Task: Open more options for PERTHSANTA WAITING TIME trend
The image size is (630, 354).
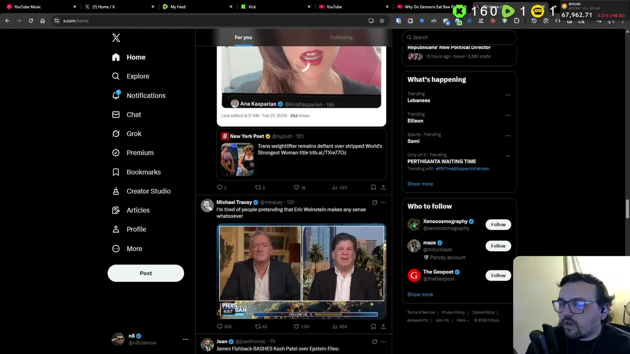Action: click(x=508, y=156)
